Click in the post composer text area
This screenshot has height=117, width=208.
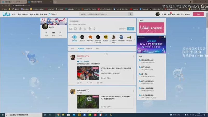102,24
